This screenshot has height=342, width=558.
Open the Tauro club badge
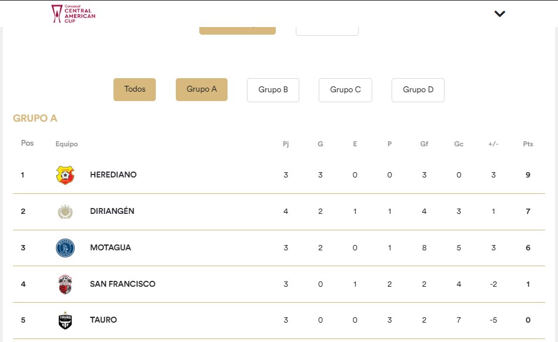pyautogui.click(x=65, y=320)
